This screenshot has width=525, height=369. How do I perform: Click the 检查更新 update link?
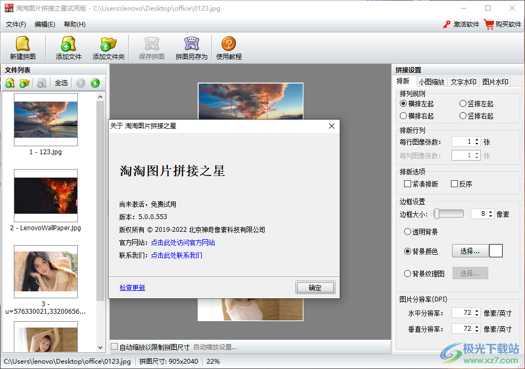point(132,286)
